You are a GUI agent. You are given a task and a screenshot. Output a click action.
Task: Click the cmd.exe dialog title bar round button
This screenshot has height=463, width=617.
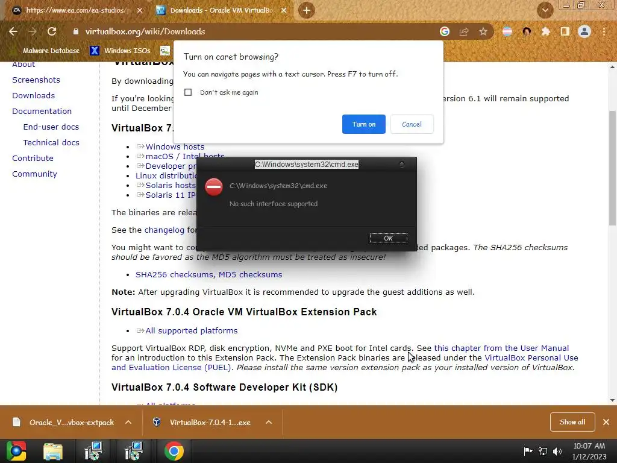tap(402, 164)
